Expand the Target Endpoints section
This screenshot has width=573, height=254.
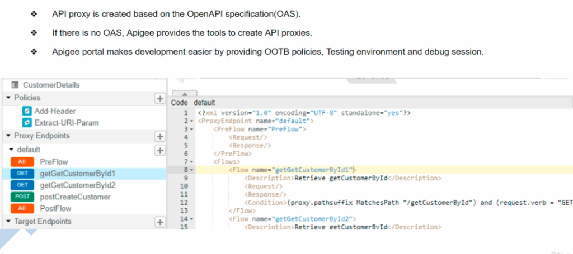(8, 222)
